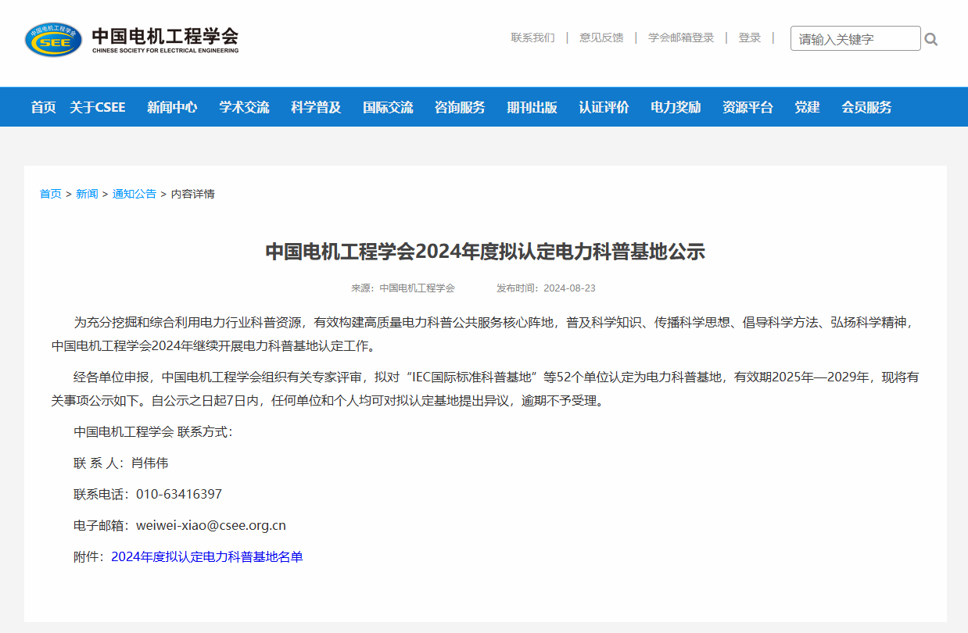Go to 首页 in navigation bar

coord(44,107)
